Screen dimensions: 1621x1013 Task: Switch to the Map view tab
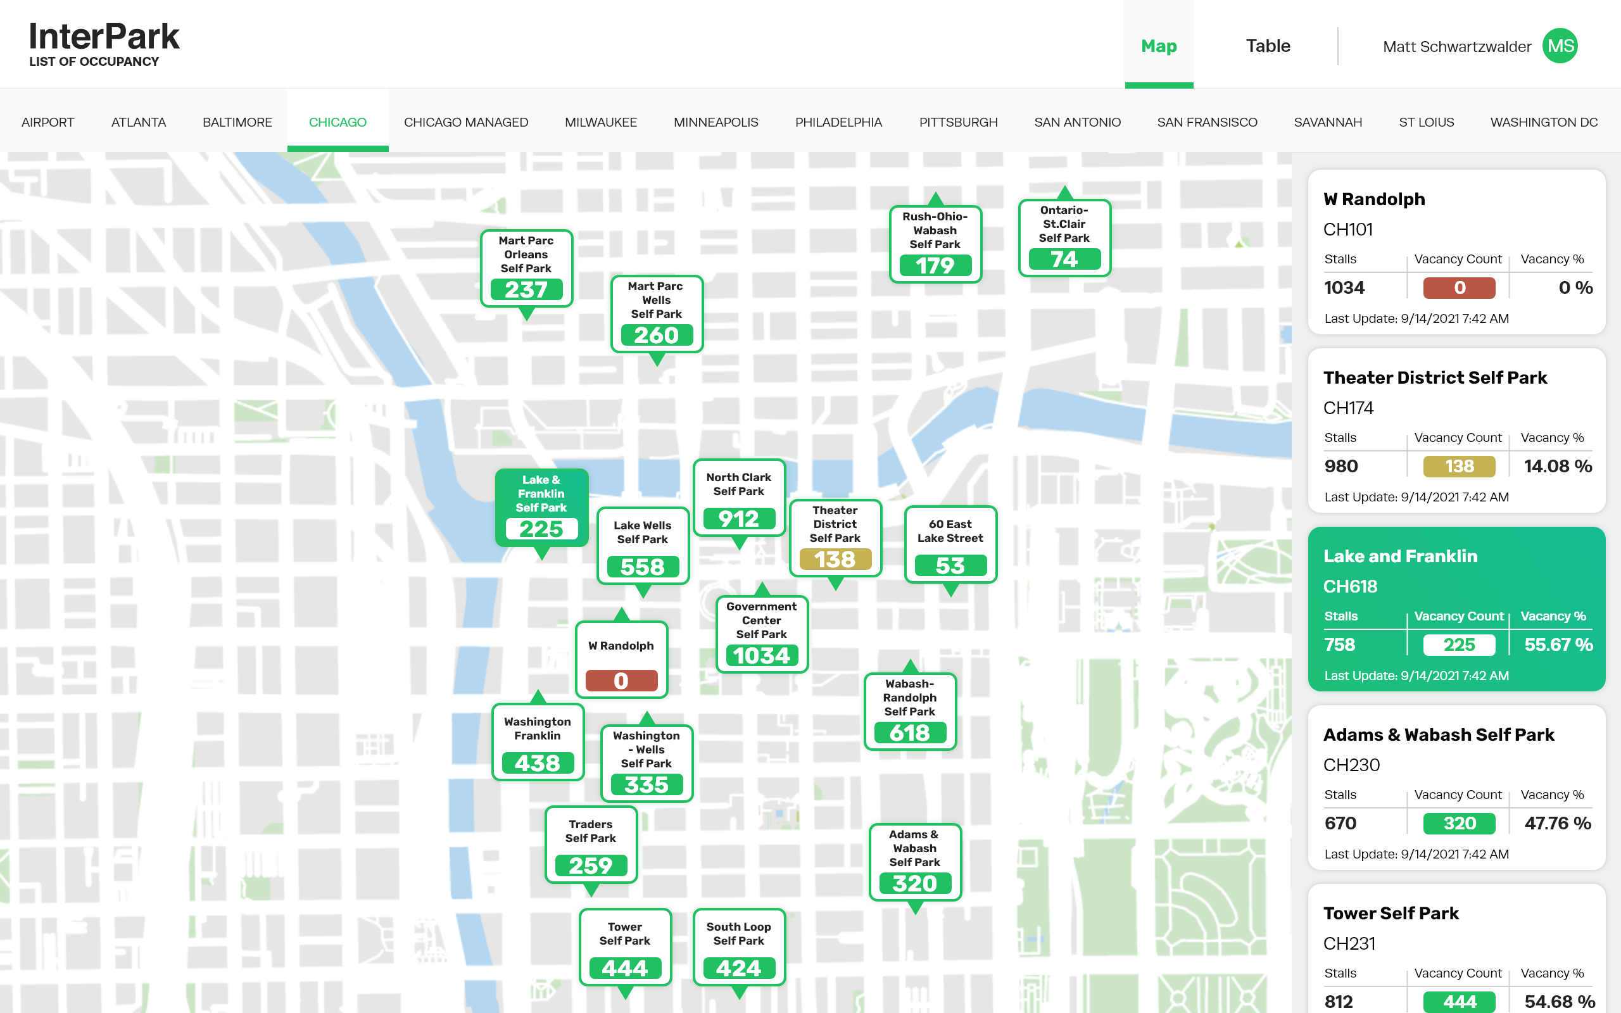click(x=1159, y=46)
